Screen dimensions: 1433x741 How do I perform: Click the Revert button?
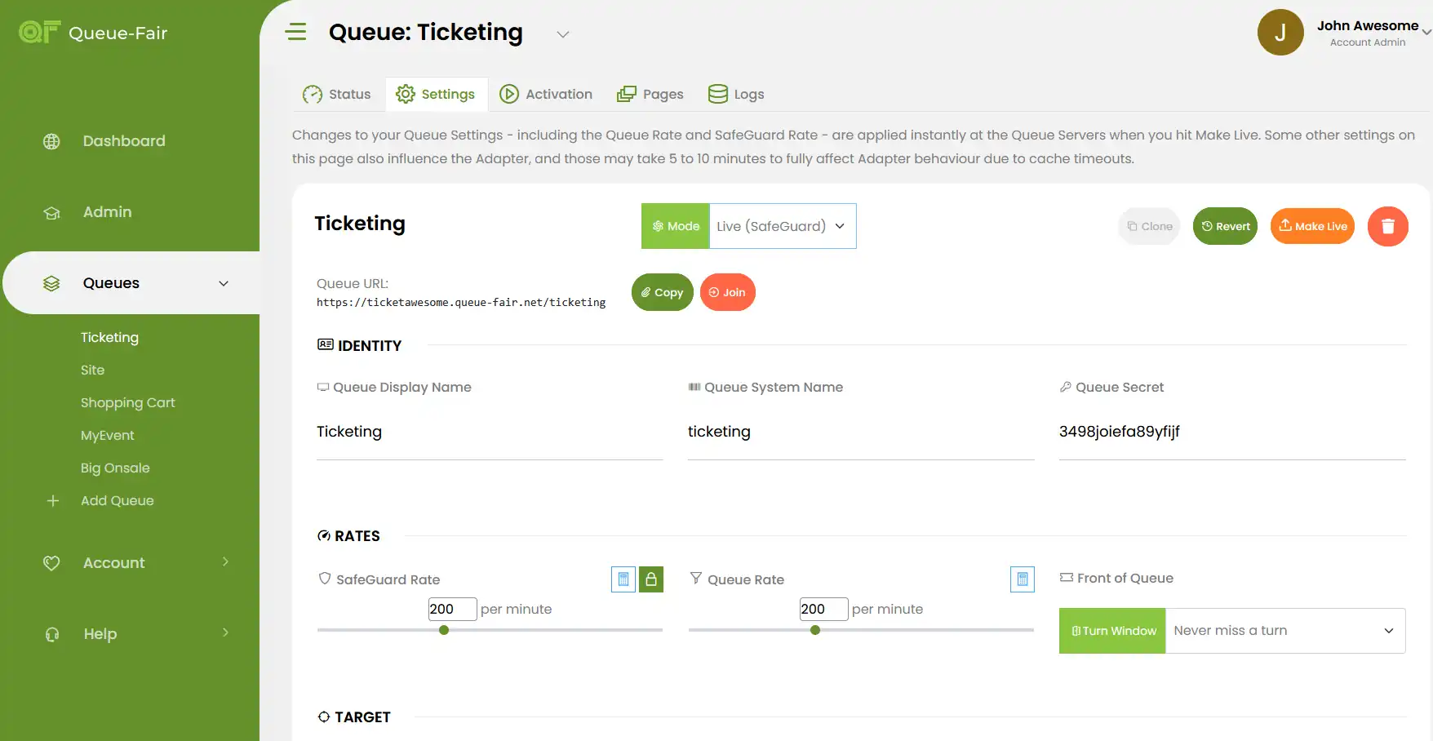[1225, 226]
